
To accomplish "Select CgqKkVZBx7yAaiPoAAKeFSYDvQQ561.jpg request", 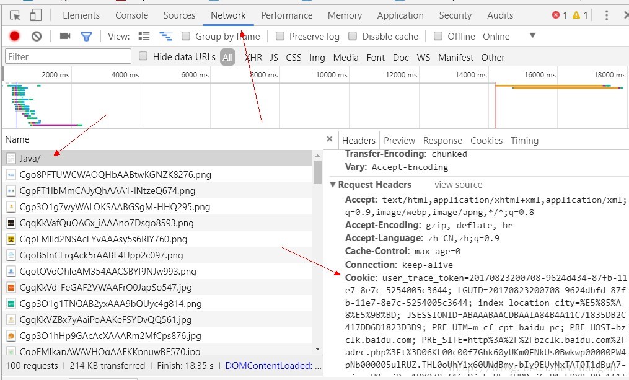I will (157, 320).
